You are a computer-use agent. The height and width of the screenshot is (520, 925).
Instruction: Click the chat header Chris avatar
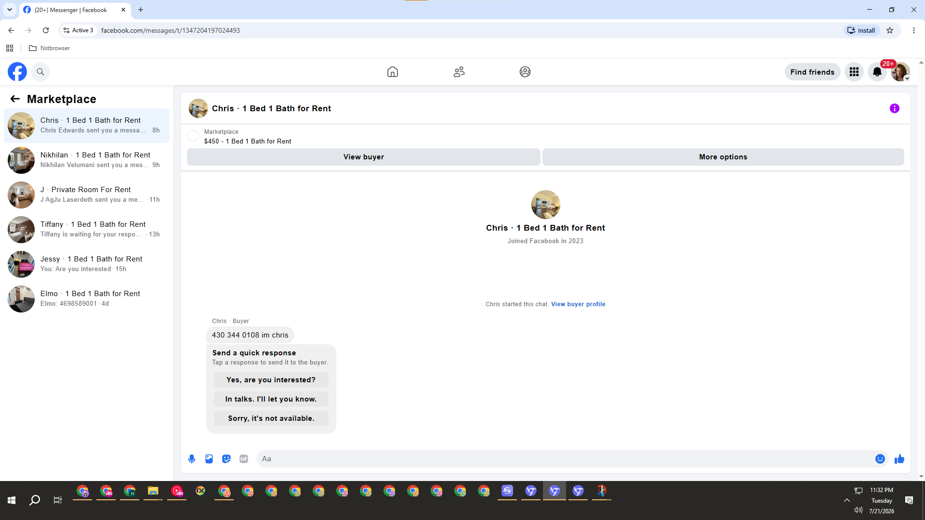click(198, 108)
